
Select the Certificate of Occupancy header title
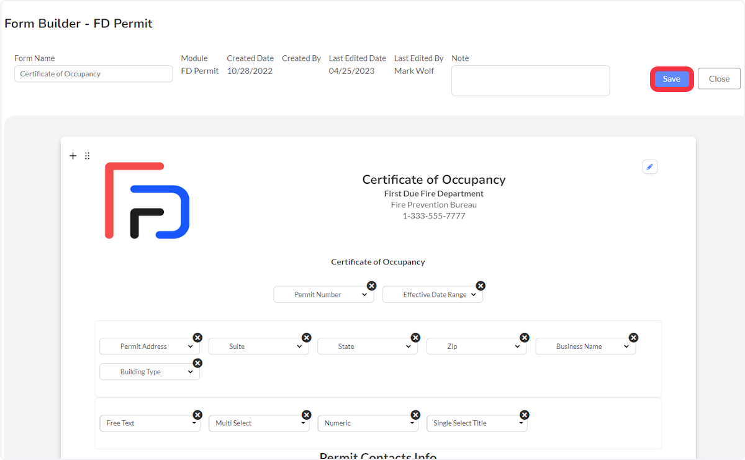(x=434, y=179)
